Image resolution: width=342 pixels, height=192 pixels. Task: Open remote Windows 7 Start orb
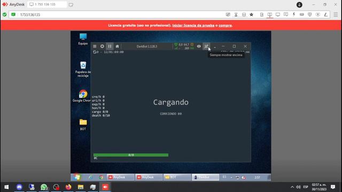[x=77, y=177]
